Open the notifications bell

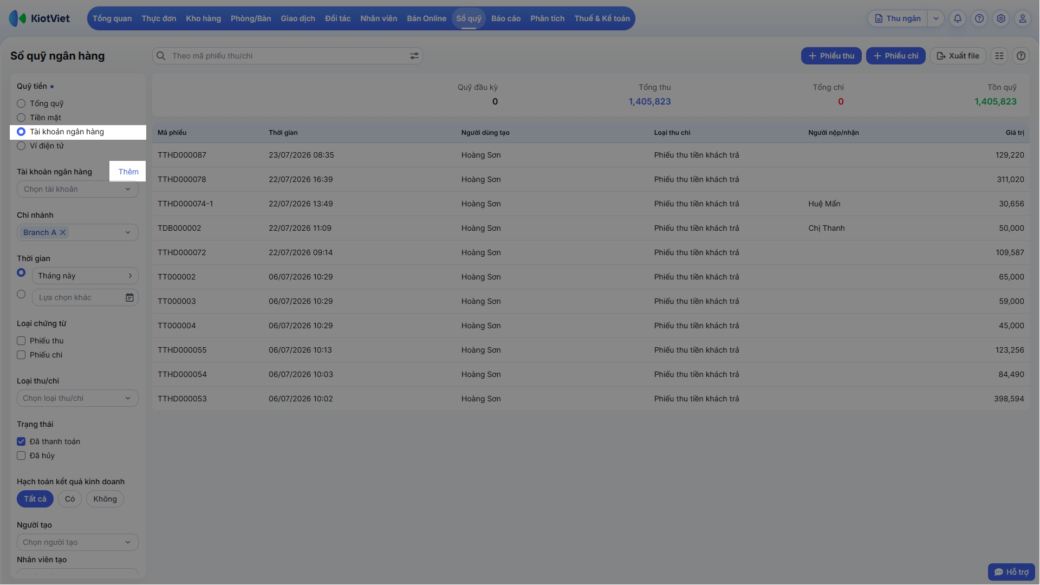pos(958,18)
